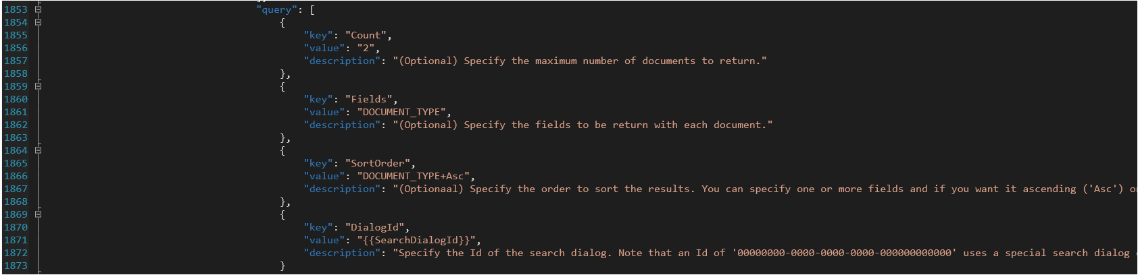Click line number 1872 in the gutter
This screenshot has height=275, width=1138.
16,253
